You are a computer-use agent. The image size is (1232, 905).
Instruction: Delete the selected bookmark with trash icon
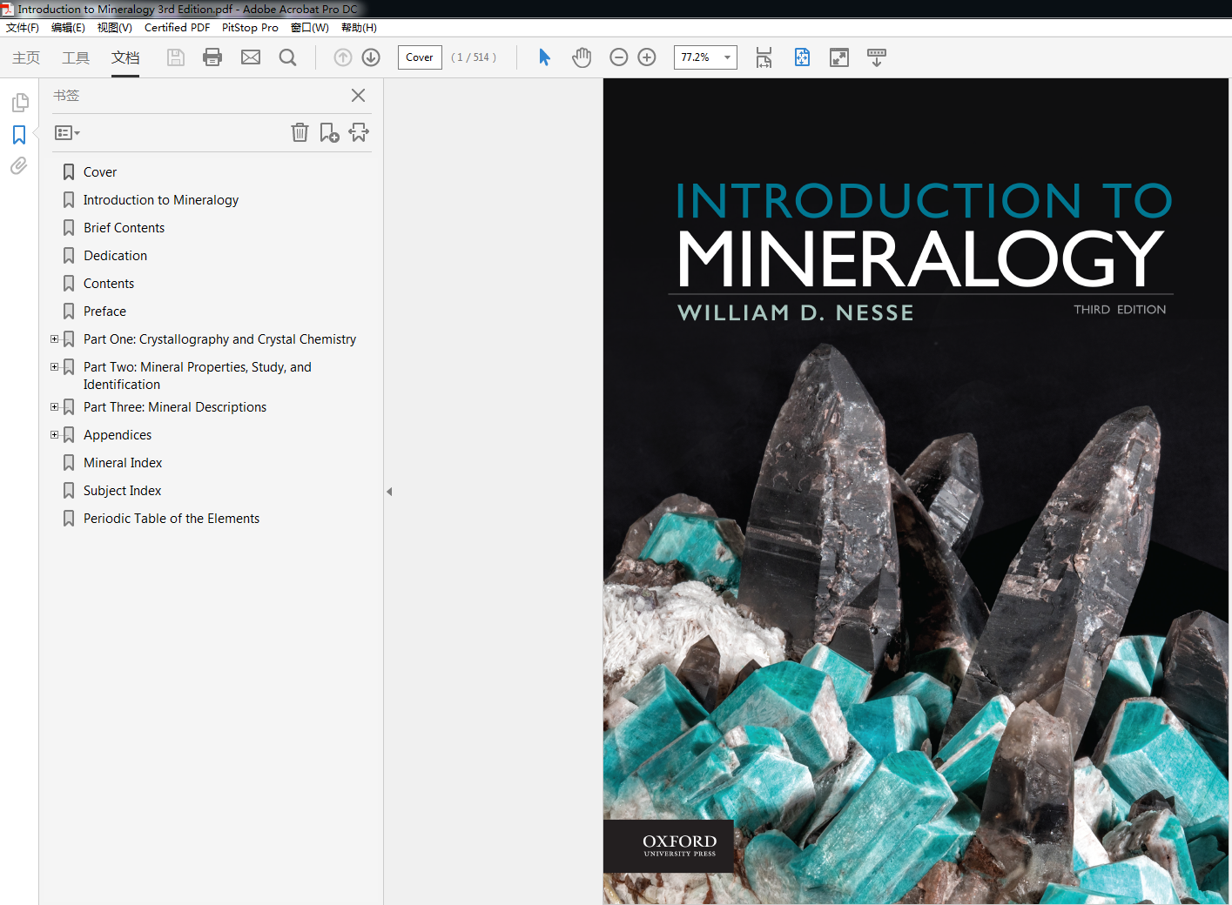pos(300,132)
